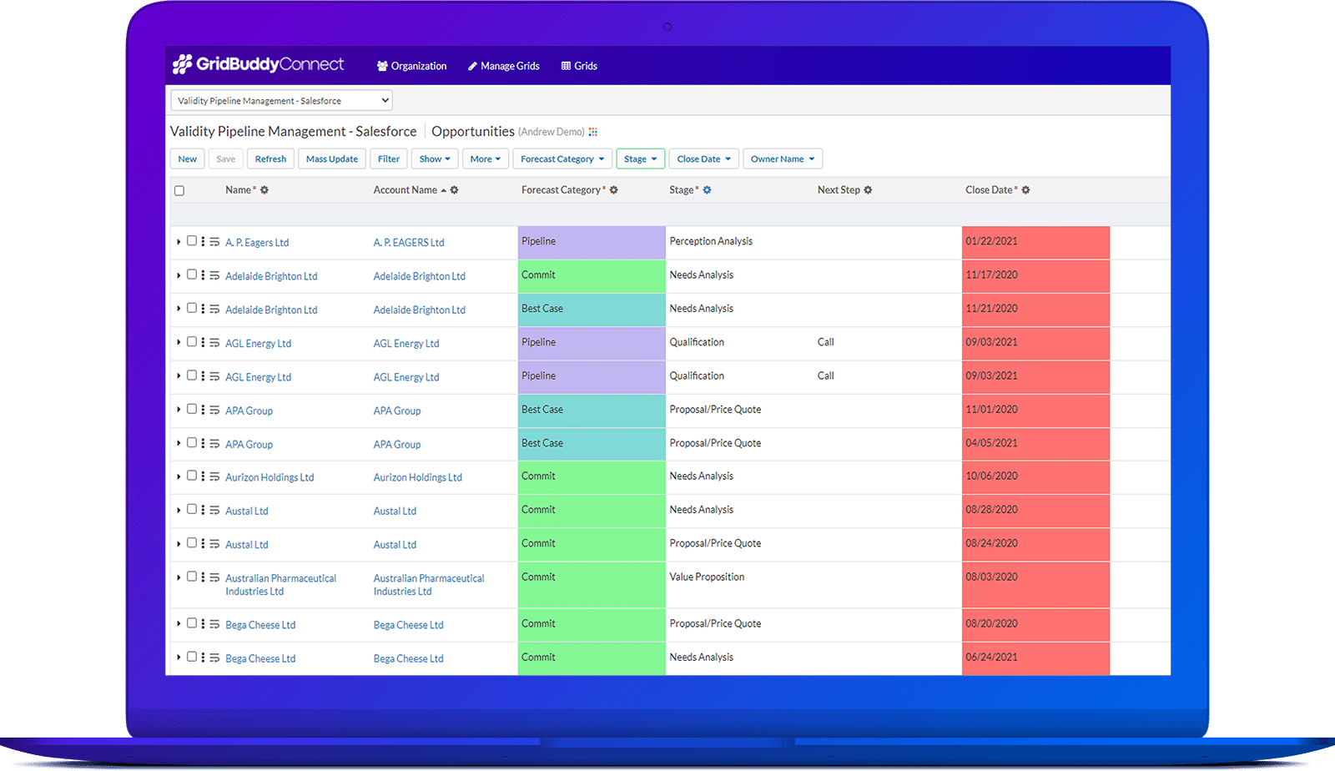The image size is (1335, 771).
Task: Open the Organization menu
Action: pyautogui.click(x=411, y=66)
